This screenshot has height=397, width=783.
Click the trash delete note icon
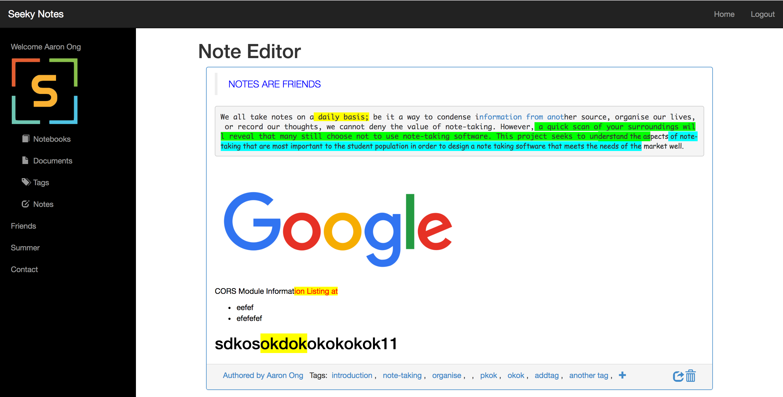(x=691, y=376)
